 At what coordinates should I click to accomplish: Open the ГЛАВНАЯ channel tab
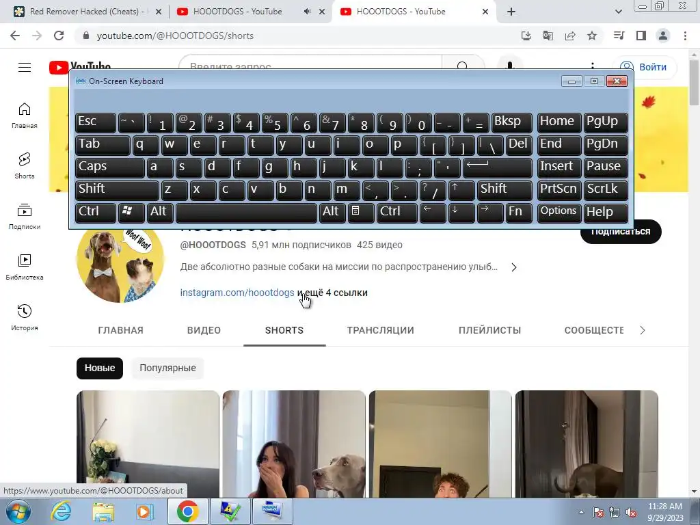(x=120, y=330)
